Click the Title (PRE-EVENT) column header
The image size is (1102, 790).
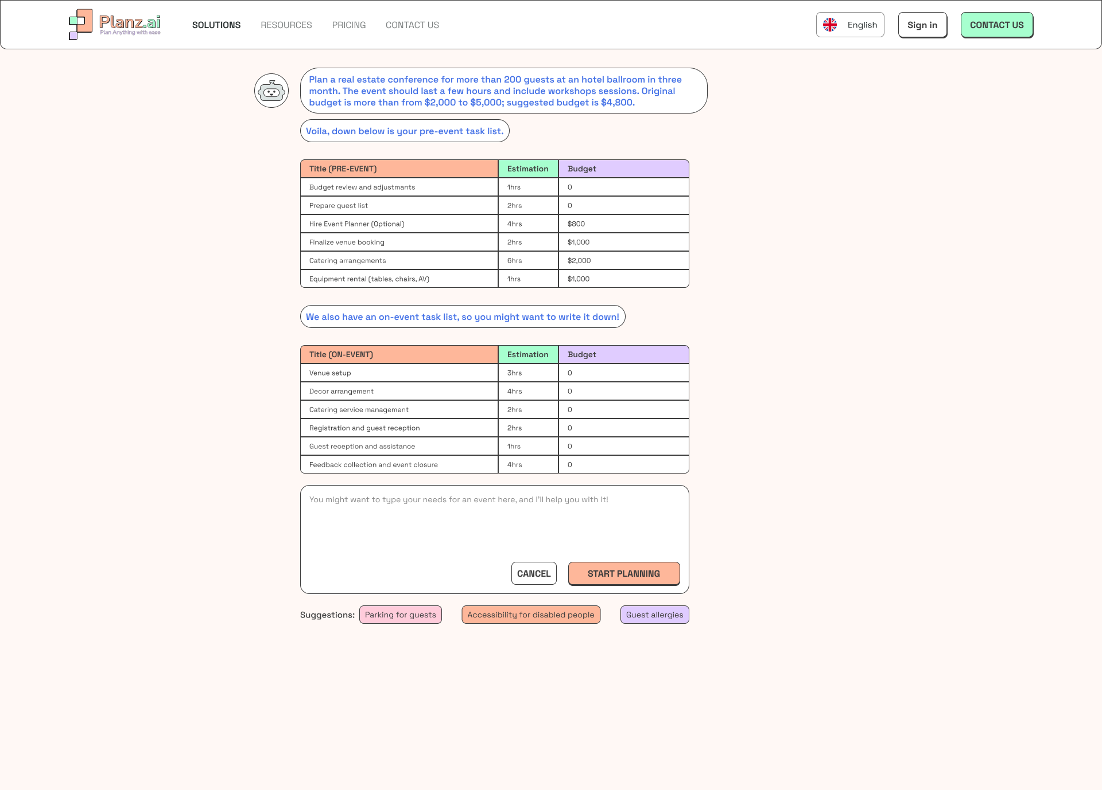(399, 169)
